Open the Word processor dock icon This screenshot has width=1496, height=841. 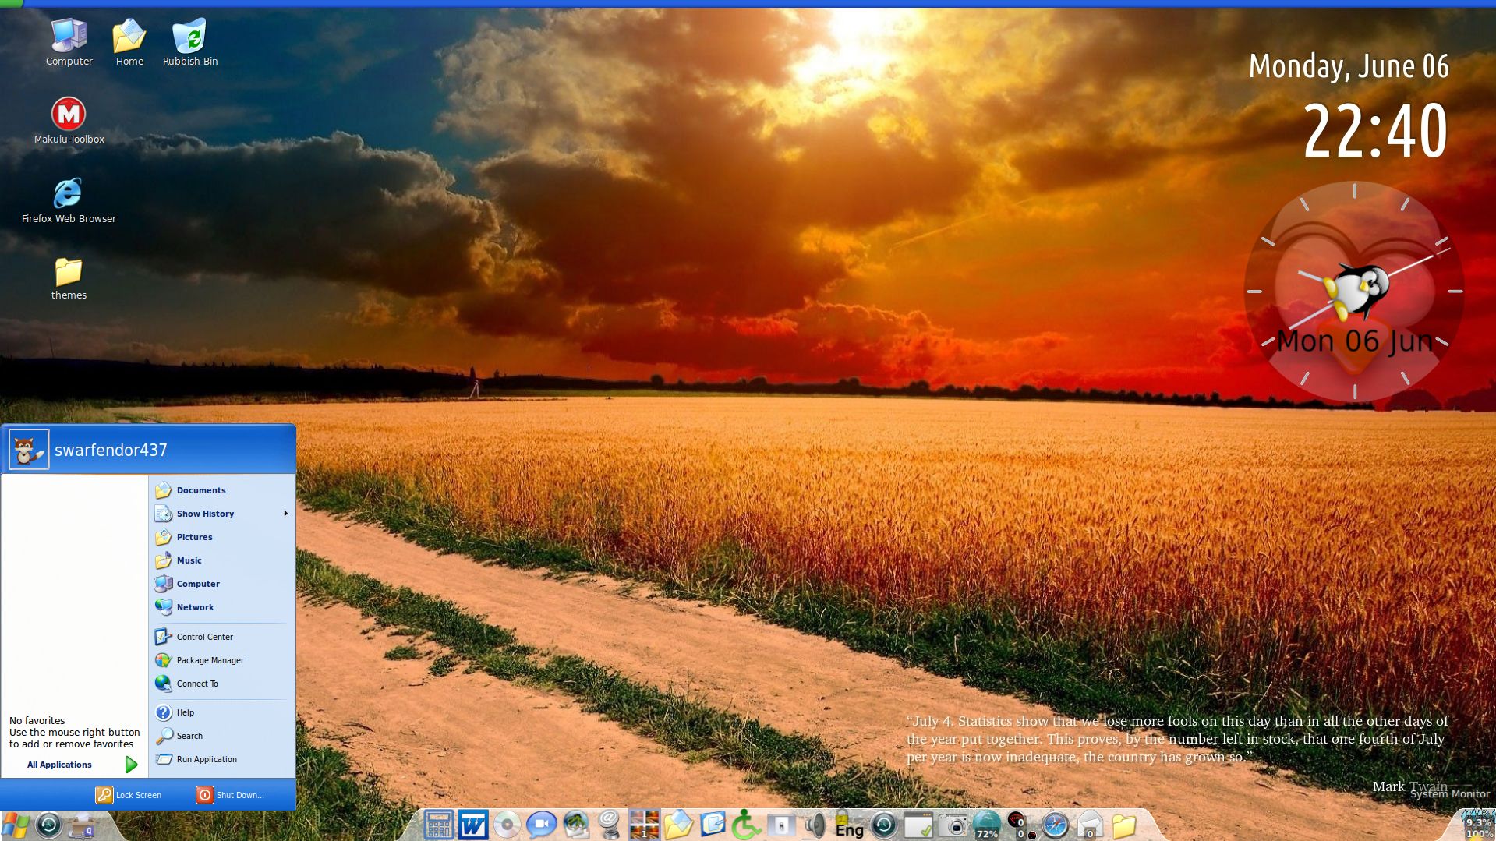[x=472, y=825]
